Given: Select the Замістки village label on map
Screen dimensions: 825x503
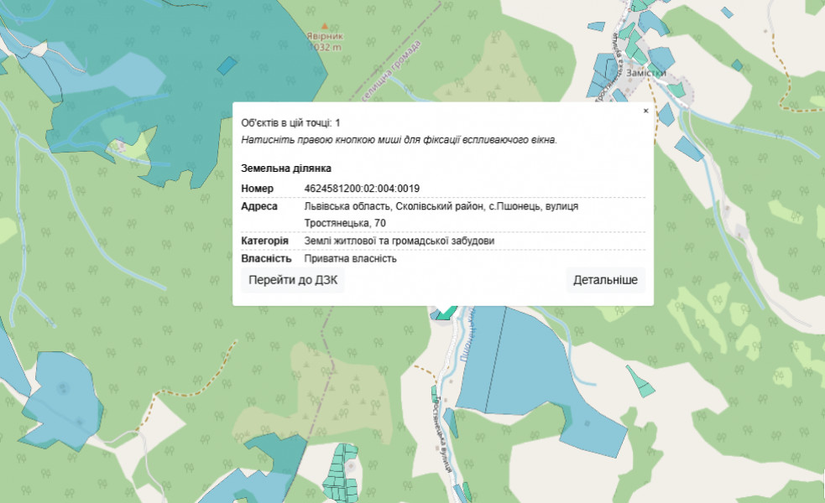Looking at the screenshot, I should click(x=645, y=73).
